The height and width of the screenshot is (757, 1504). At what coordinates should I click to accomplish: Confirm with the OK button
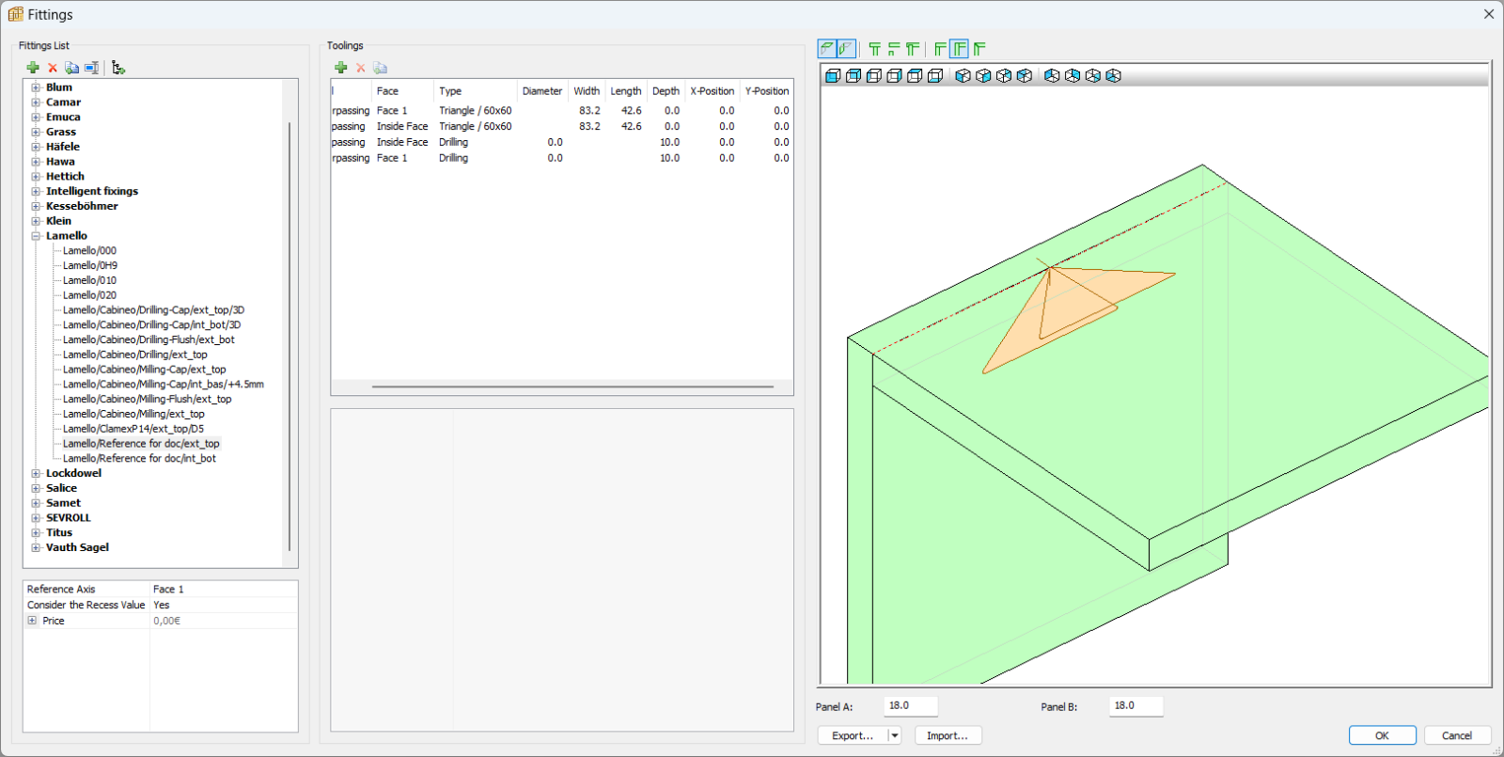click(x=1382, y=735)
